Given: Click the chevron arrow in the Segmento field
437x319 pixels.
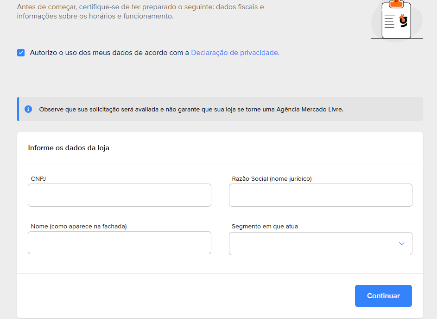Looking at the screenshot, I should point(401,244).
